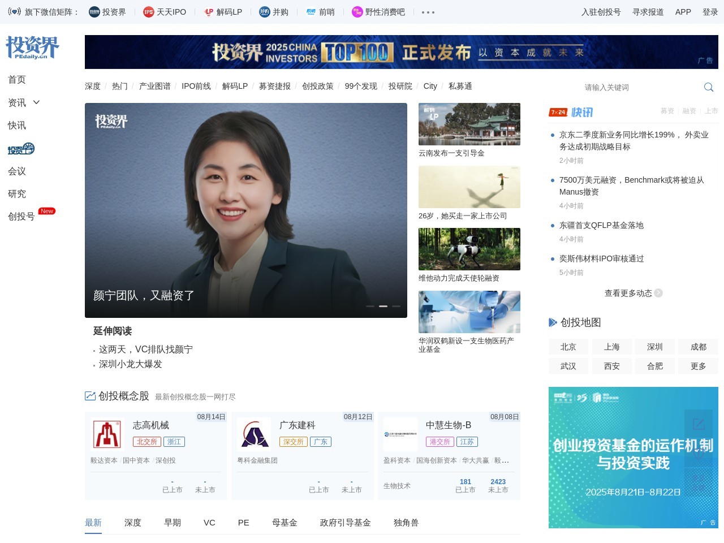Read news 奕斯伟材料IPO审核通过
Image resolution: width=724 pixels, height=543 pixels.
tap(602, 258)
